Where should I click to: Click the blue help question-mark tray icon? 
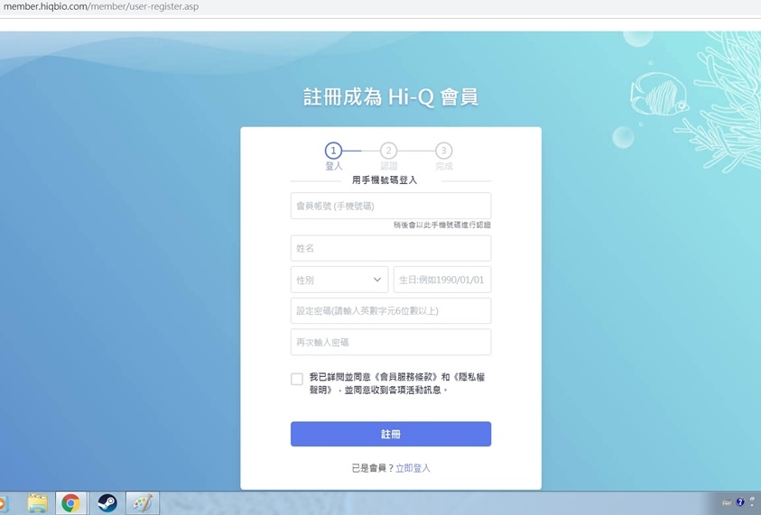(740, 502)
